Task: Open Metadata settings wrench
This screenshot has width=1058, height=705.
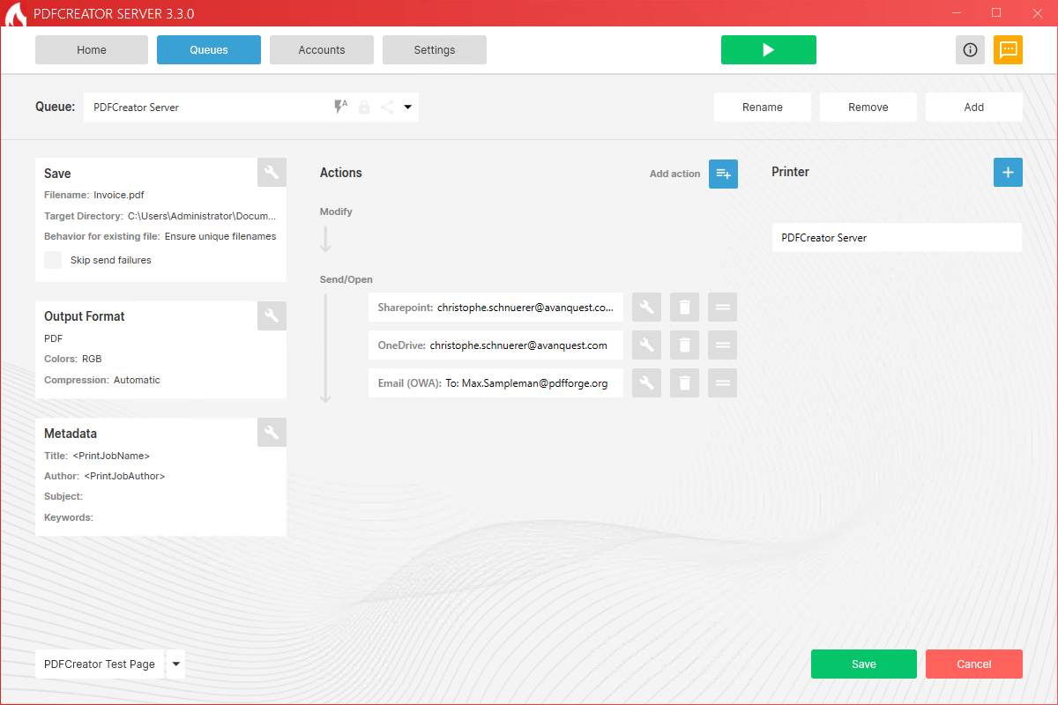Action: coord(272,432)
